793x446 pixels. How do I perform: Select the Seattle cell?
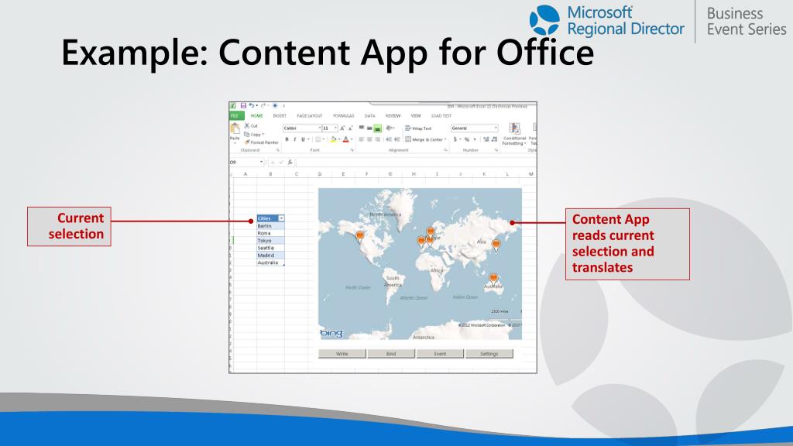coord(270,248)
